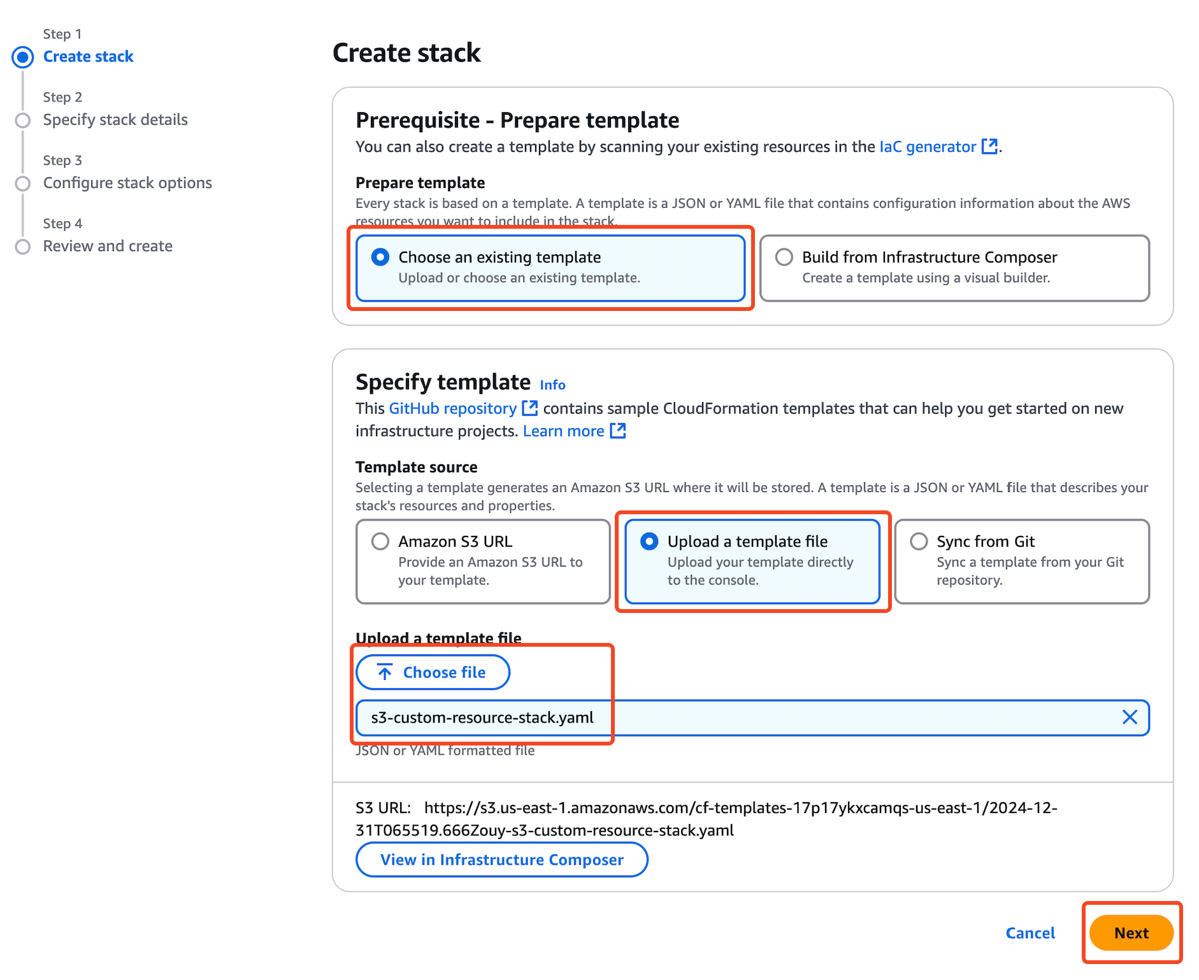Select Choose an existing template option
Screen dimensions: 1199x980
[380, 257]
